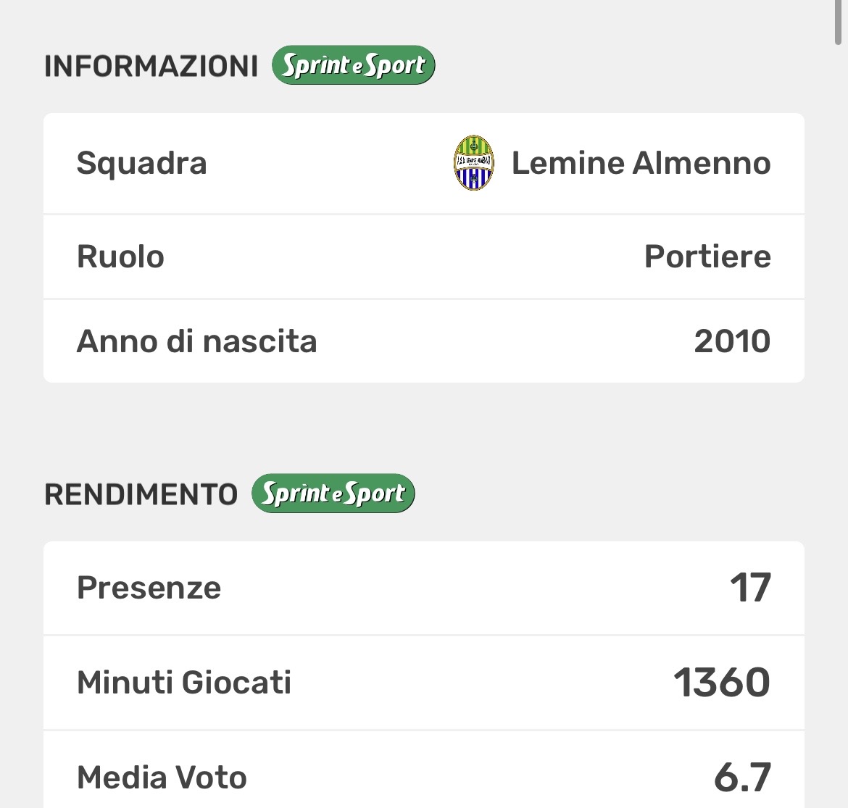Click the blank middle of the Ruolo row
Viewport: 848px width, 808px height.
click(406, 257)
